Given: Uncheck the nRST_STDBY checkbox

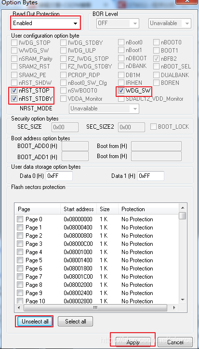Looking at the screenshot, I should 14,99.
